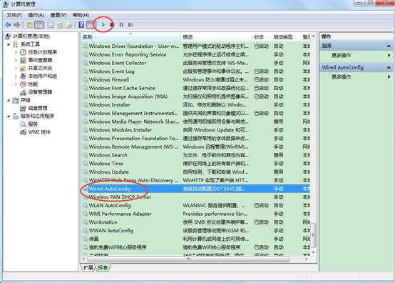Start the service with green play icon
The image size is (395, 283).
[103, 25]
